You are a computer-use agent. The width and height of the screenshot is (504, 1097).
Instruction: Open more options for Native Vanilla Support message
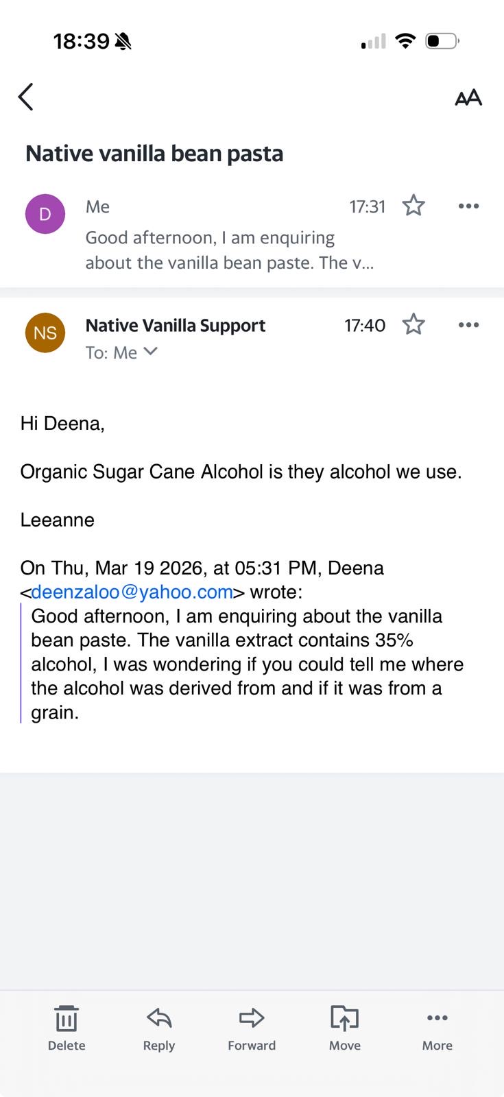(x=468, y=324)
